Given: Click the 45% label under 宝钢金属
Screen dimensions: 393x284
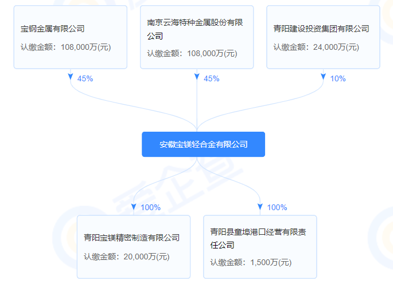Looking at the screenshot, I should [85, 78].
